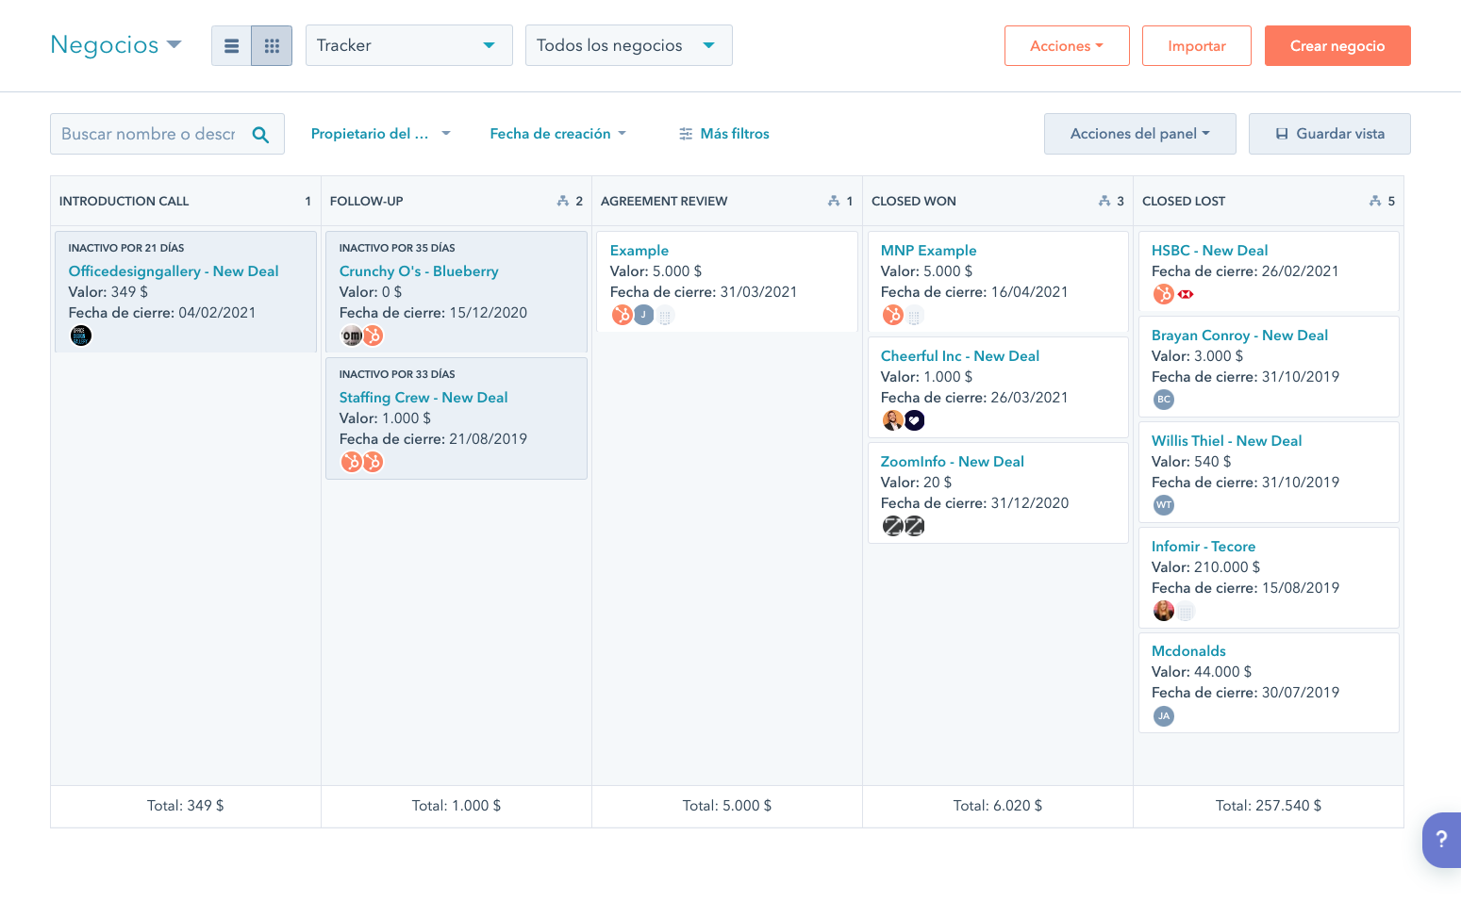Click Guardar vista save icon

[x=1282, y=134]
